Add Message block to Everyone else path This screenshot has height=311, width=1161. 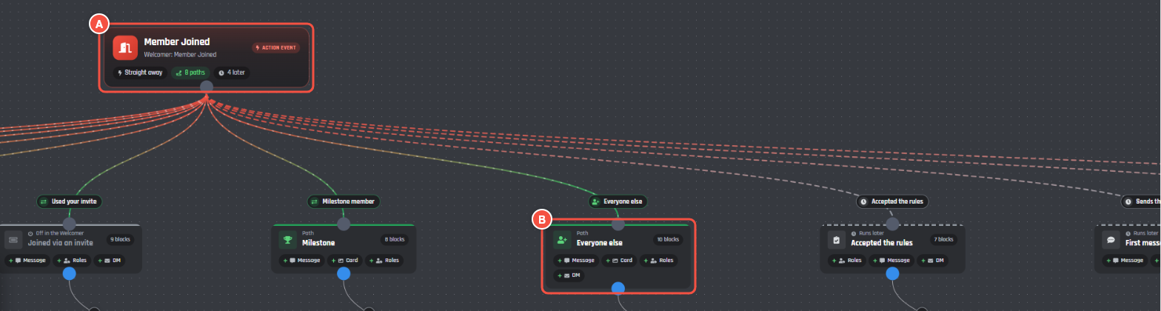pyautogui.click(x=575, y=261)
